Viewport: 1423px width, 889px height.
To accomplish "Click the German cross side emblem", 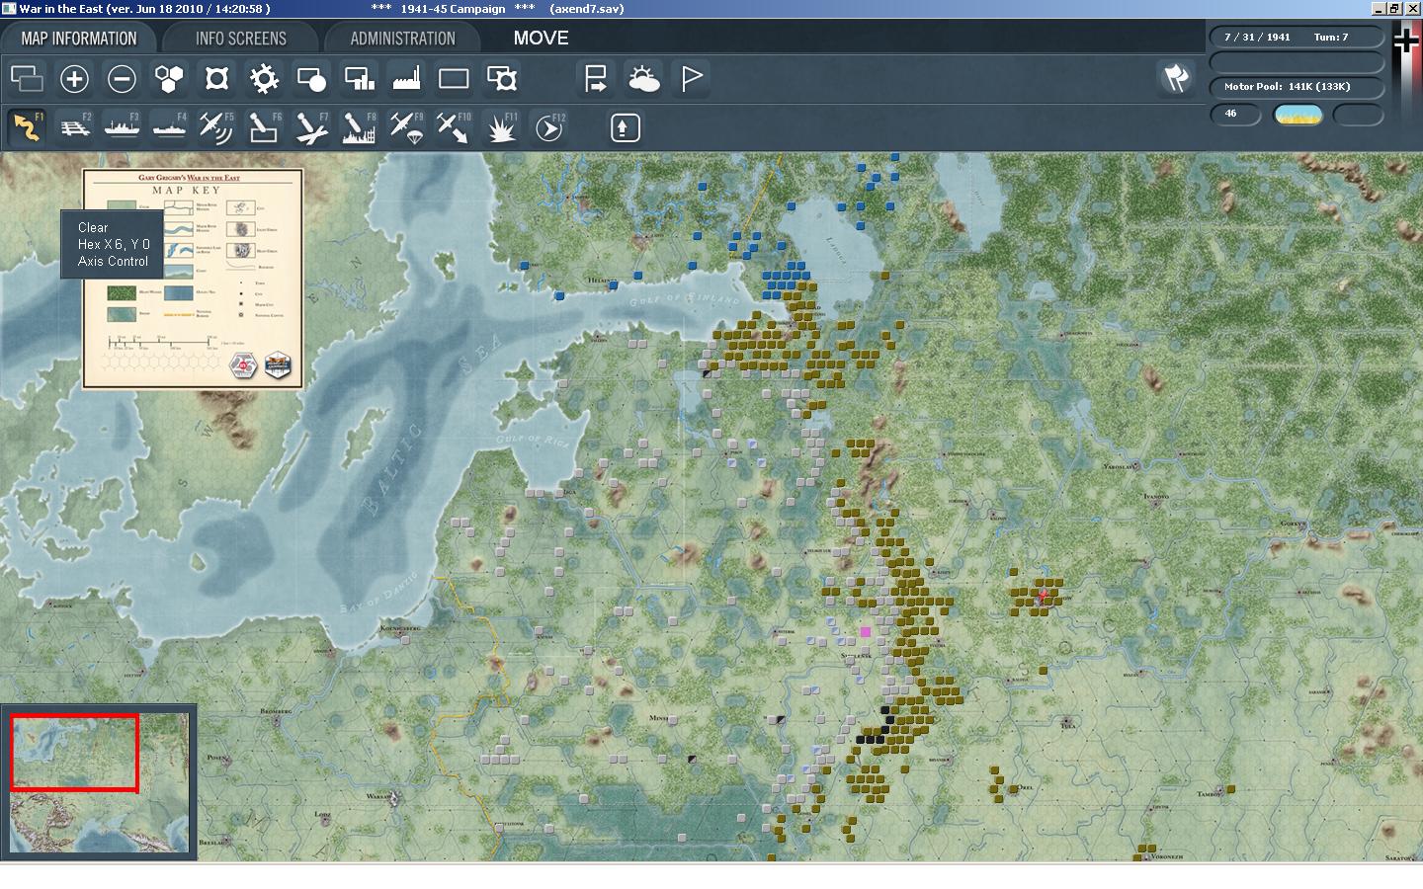I will tap(1406, 40).
